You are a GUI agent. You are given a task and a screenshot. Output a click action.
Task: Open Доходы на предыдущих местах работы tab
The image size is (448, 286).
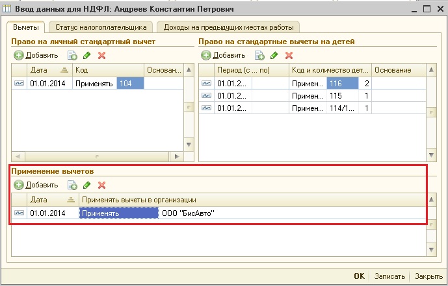(x=228, y=27)
